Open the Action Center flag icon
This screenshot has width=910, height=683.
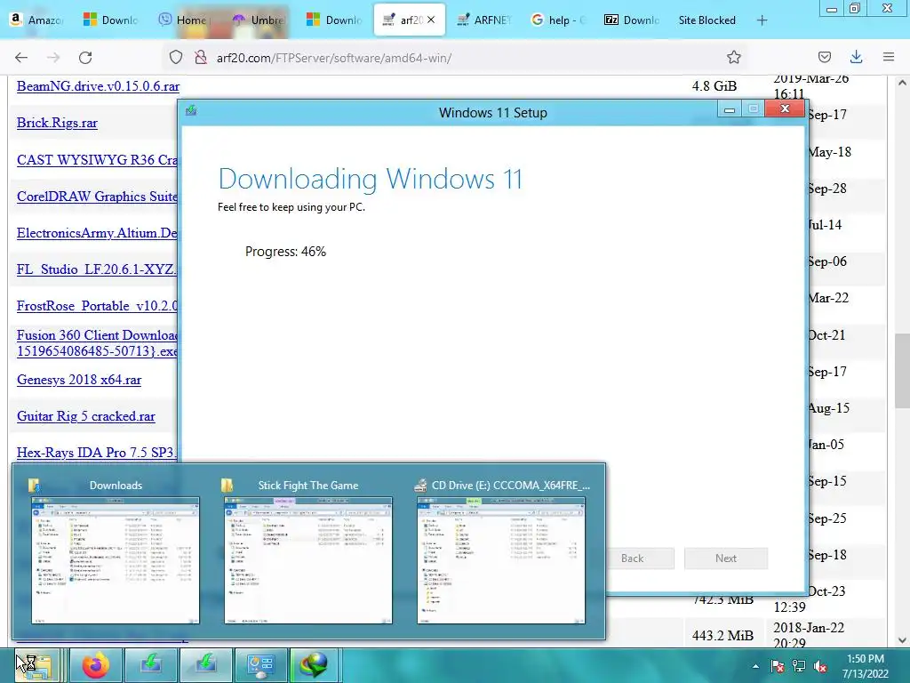tap(777, 666)
